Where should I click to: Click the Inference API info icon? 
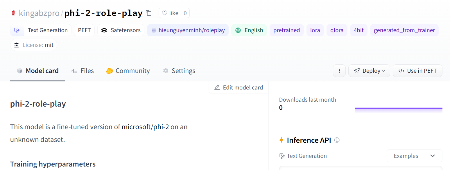337,140
